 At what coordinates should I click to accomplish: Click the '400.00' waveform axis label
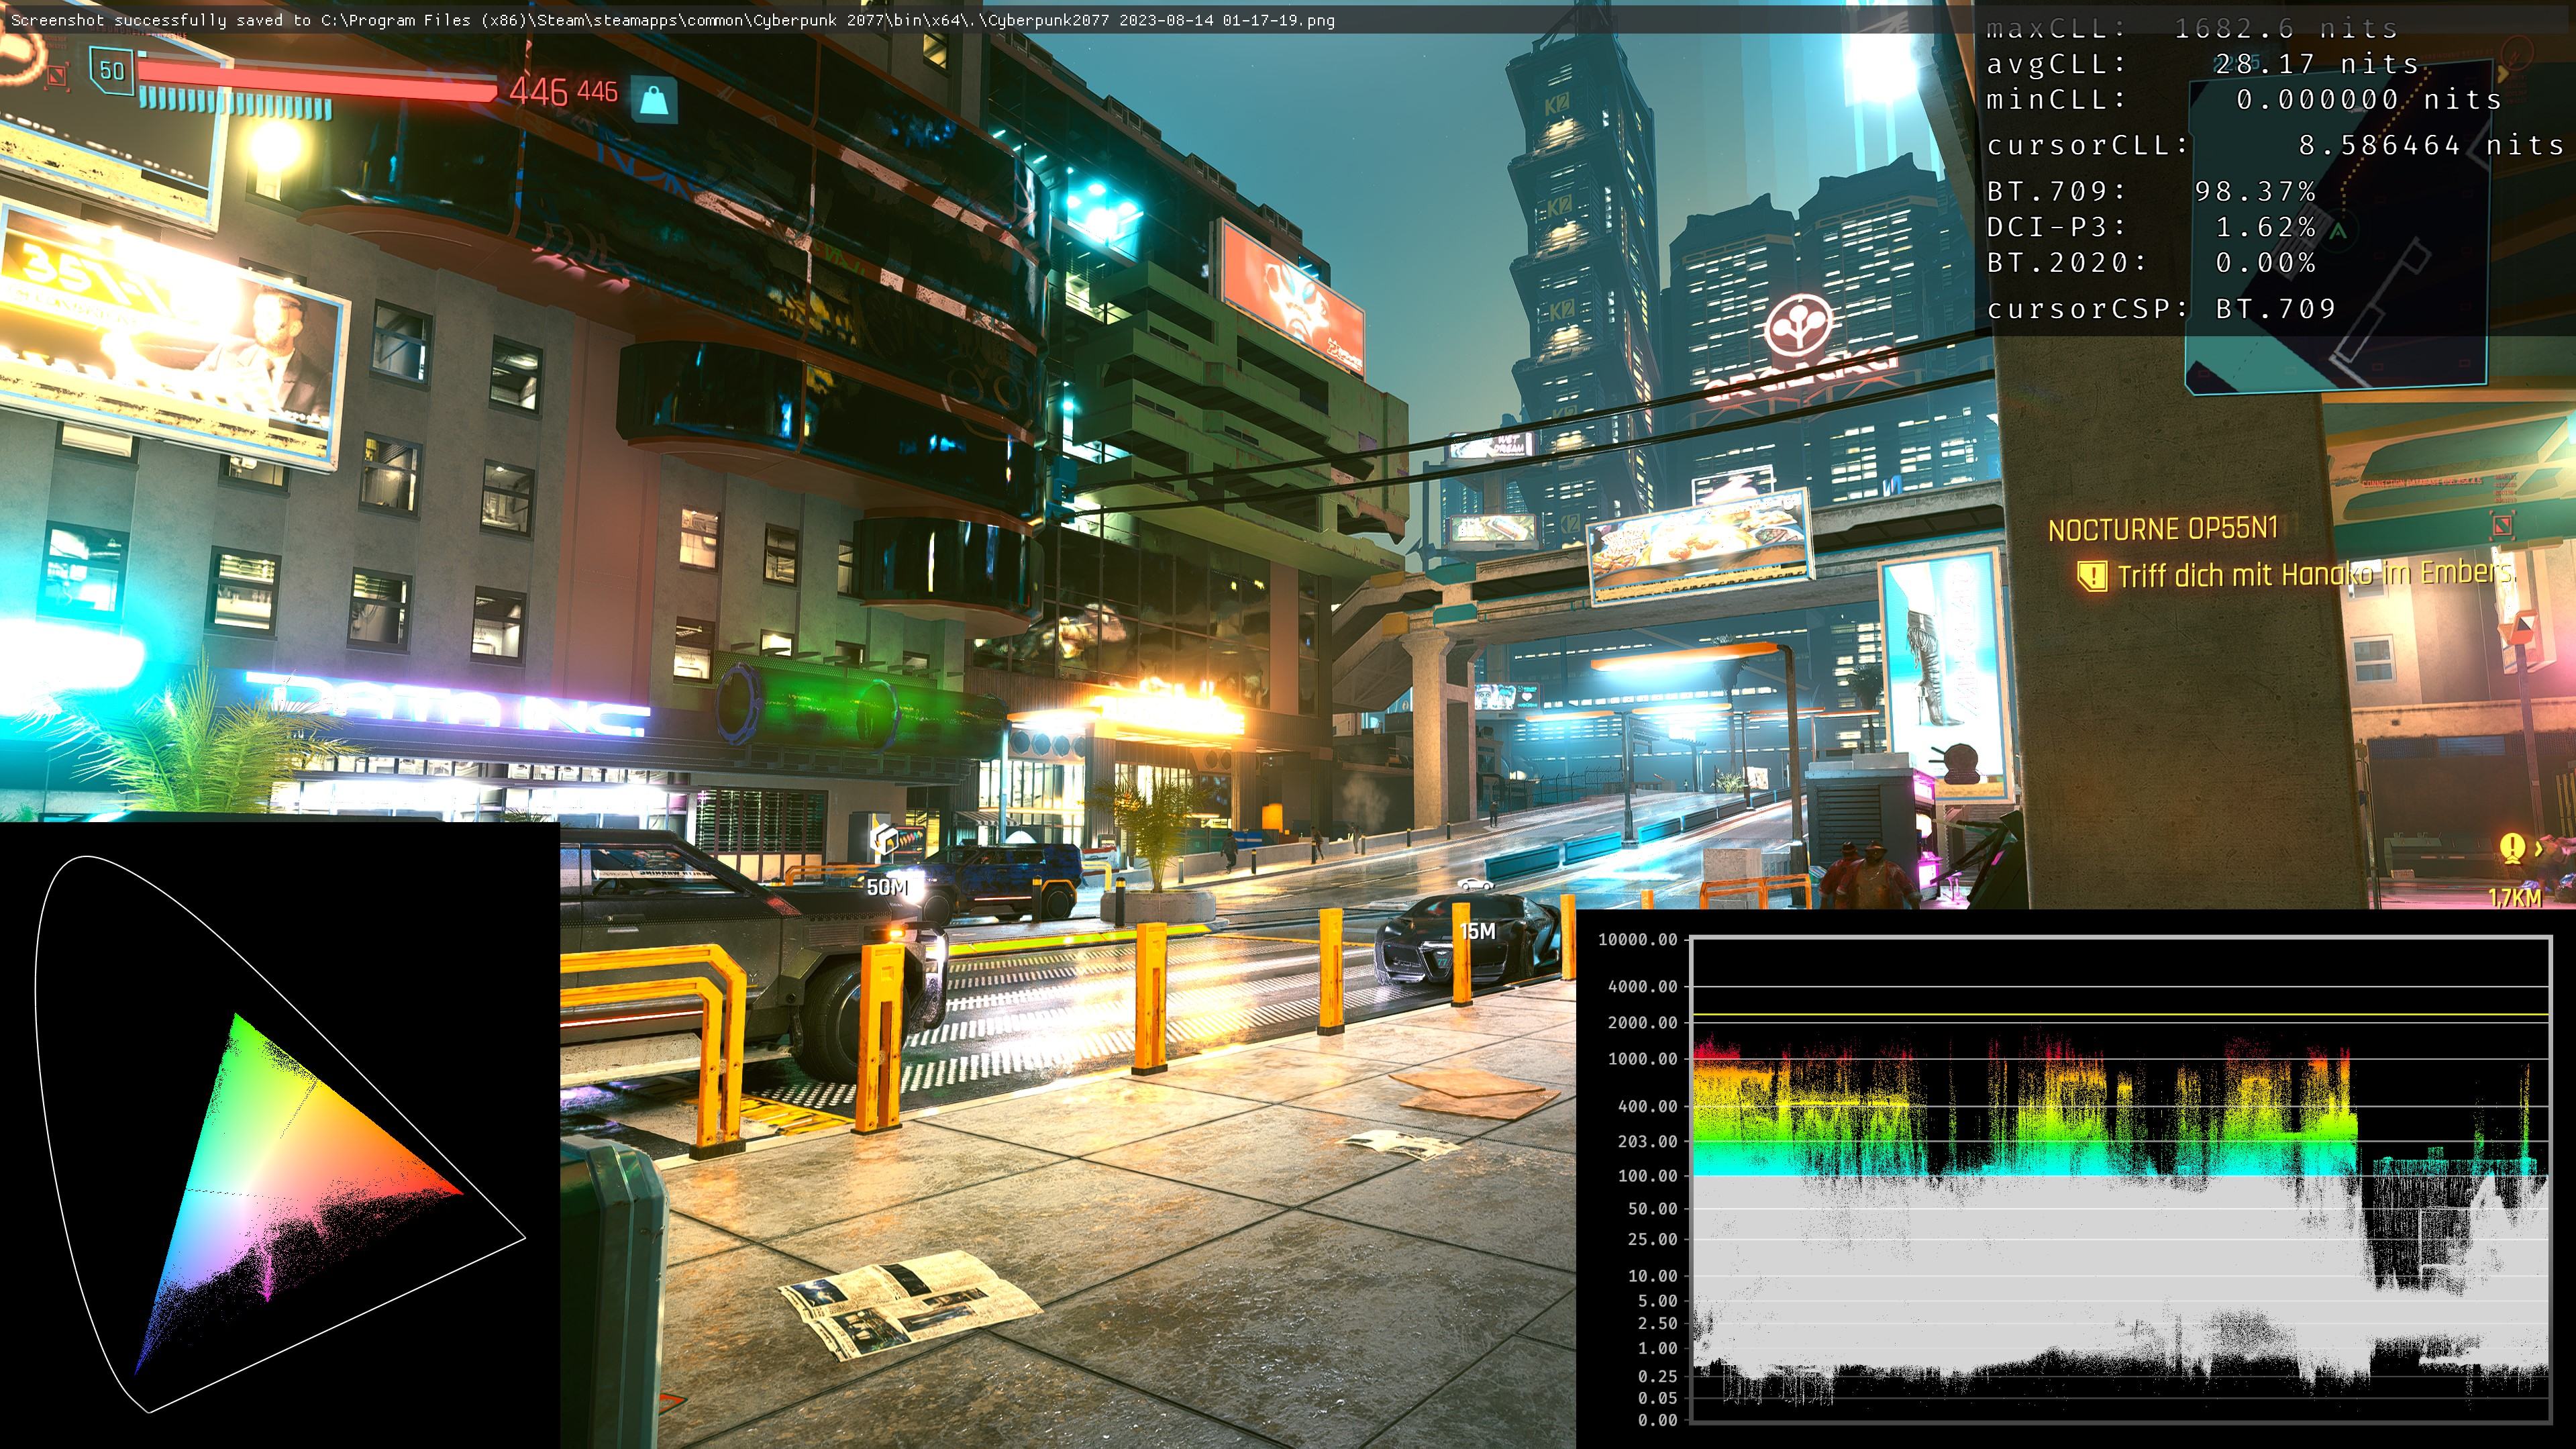[x=1647, y=1106]
